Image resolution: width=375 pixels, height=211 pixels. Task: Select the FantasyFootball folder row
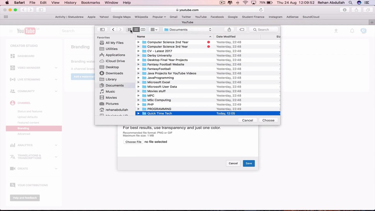(208, 69)
